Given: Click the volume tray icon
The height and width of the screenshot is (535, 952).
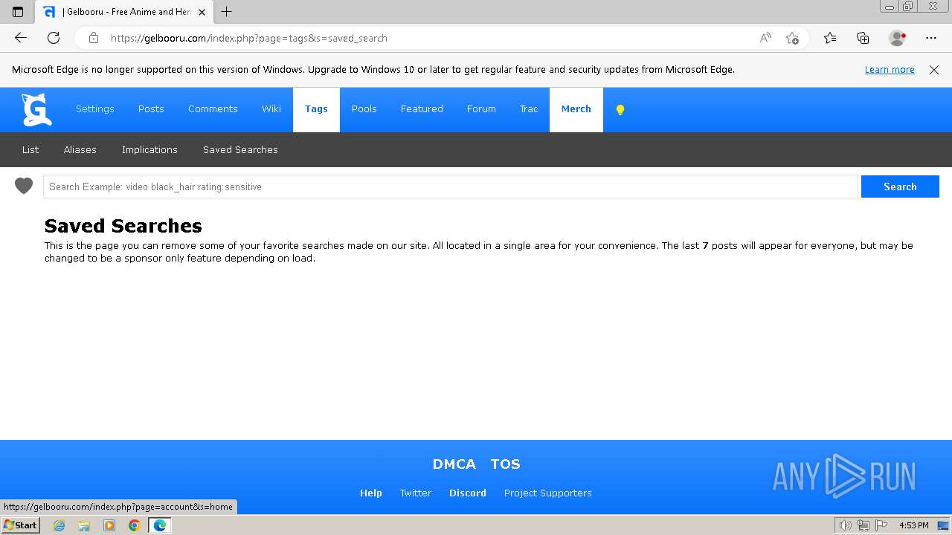Looking at the screenshot, I should point(846,525).
